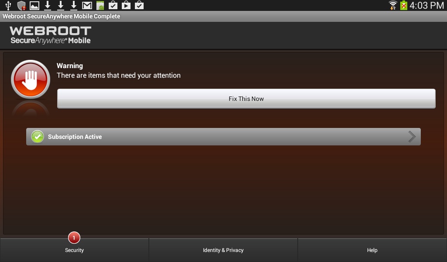447x262 pixels.
Task: Tap the red warning hand icon
Action: (31, 79)
